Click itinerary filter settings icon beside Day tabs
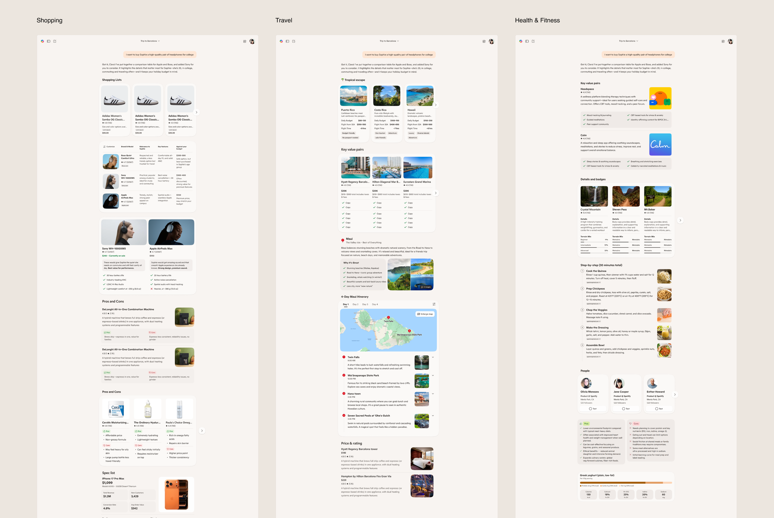Image resolution: width=774 pixels, height=518 pixels. coord(434,304)
